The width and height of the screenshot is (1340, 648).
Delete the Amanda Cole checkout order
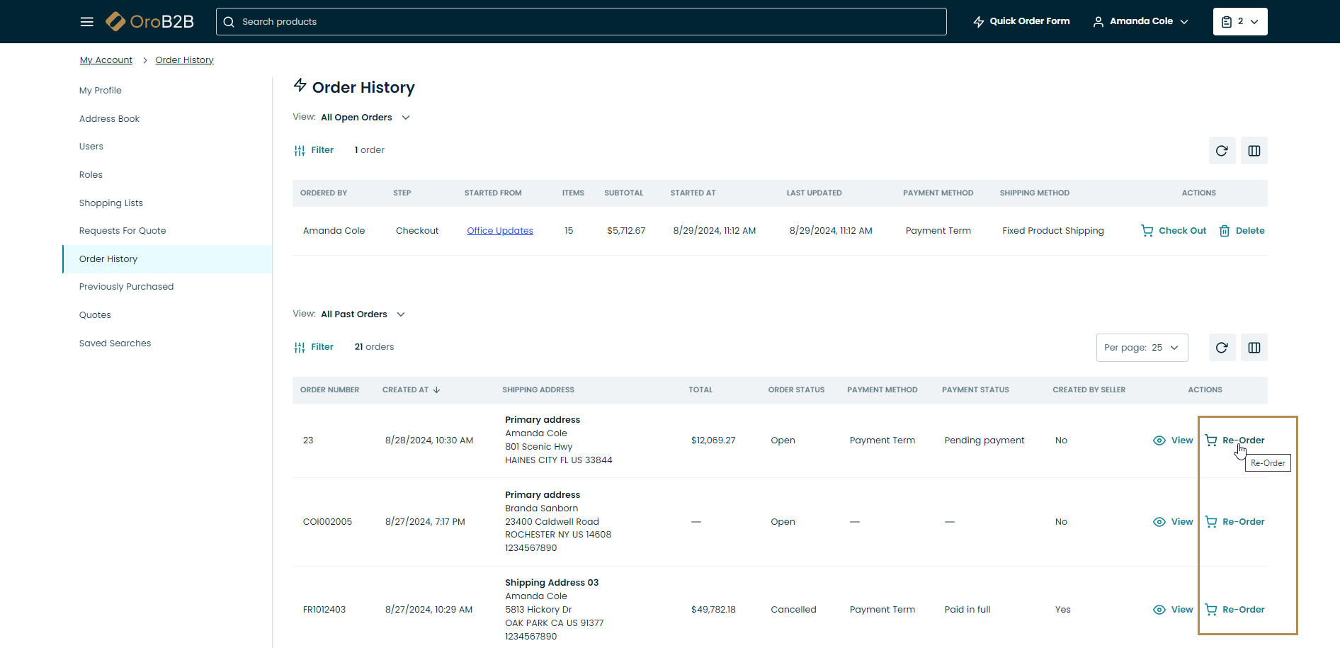[x=1242, y=231]
